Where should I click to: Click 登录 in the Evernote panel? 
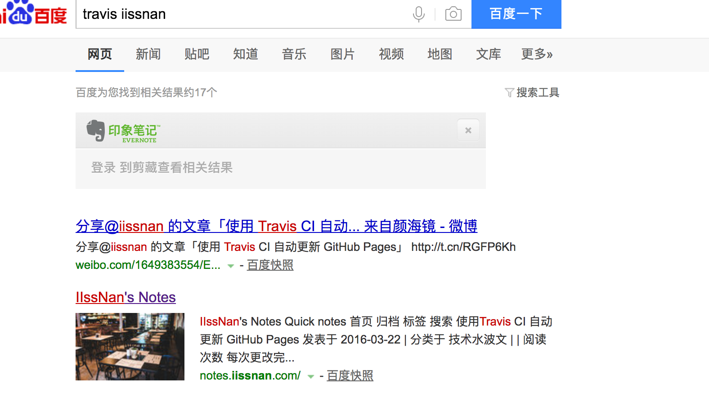103,168
